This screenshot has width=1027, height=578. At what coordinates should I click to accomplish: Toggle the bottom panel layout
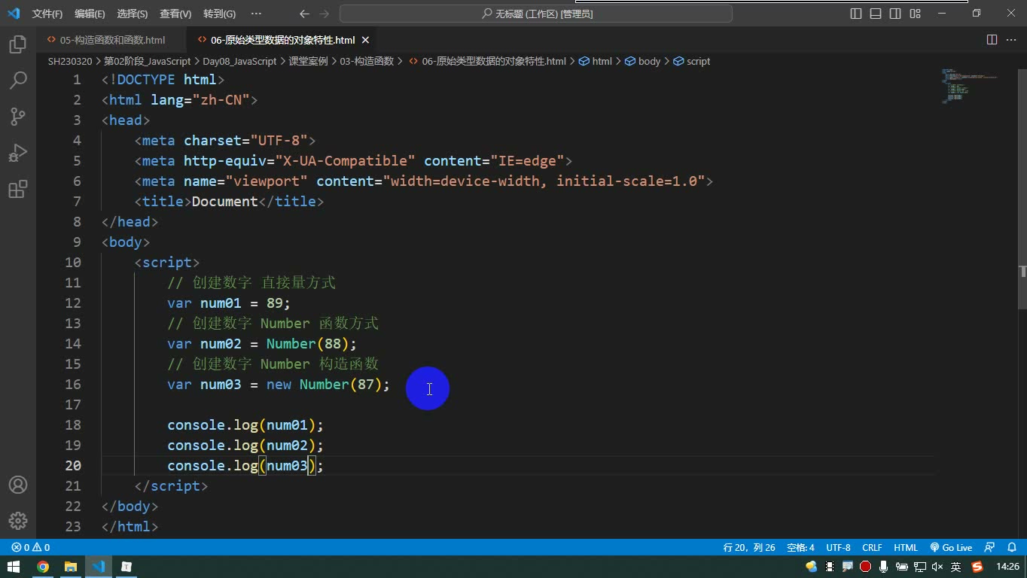876,14
